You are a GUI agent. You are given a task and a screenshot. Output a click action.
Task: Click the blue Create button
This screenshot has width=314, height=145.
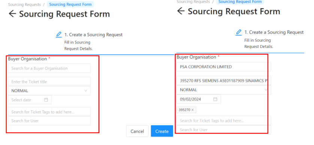(162, 131)
